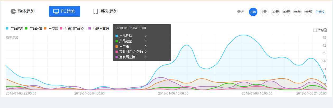Click the orange swatch before the 三节课 legend
Image resolution: width=333 pixels, height=108 pixels.
point(45,28)
